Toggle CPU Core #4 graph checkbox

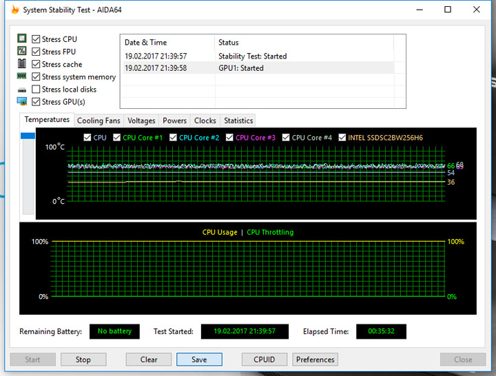286,138
